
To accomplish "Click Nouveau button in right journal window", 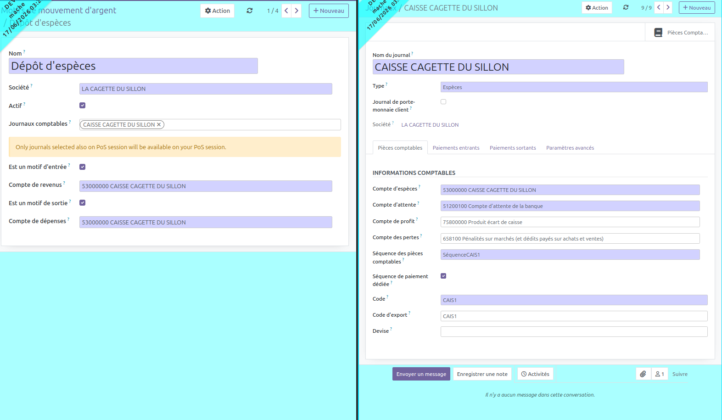I will pyautogui.click(x=697, y=7).
